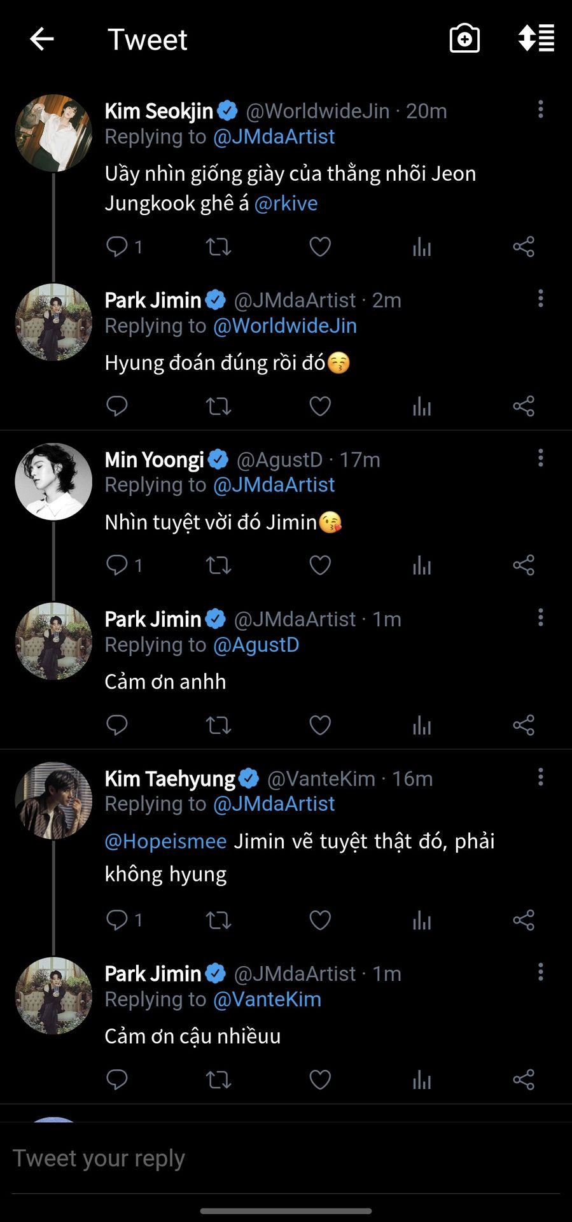Open the @VanteKim replying-to link
This screenshot has height=1222, width=572.
click(267, 999)
